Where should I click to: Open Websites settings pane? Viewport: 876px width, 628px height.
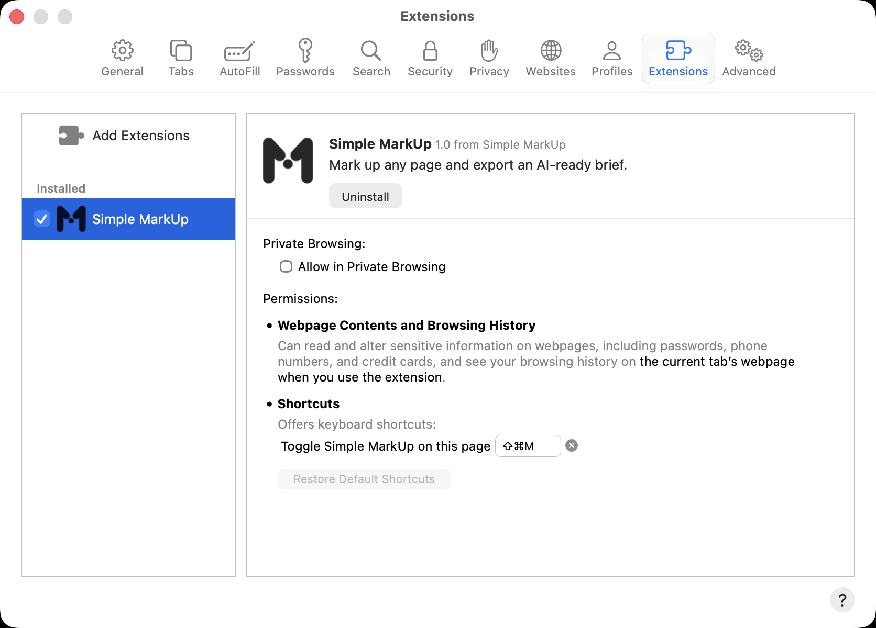(x=550, y=59)
